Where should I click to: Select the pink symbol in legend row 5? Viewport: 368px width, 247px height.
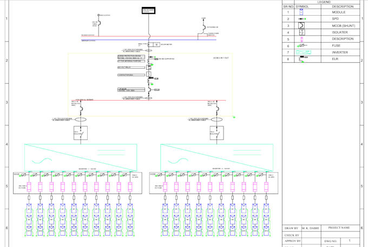pyautogui.click(x=302, y=39)
